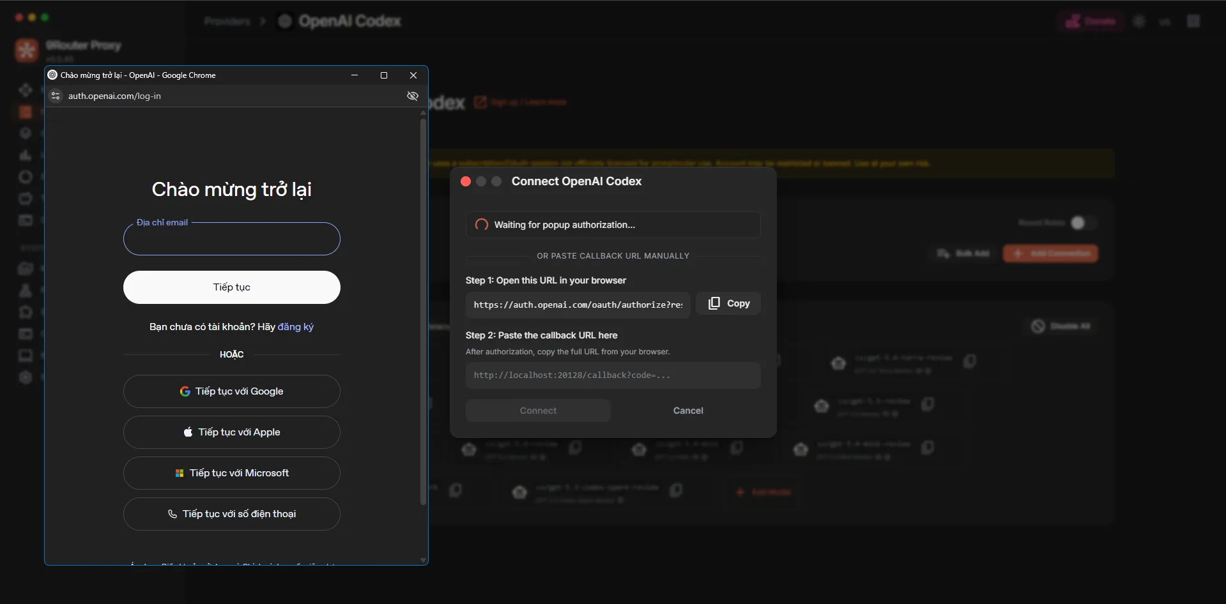Copy the authorization URL

pos(728,303)
